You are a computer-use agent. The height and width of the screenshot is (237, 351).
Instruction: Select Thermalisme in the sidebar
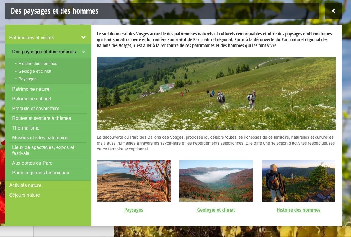26,128
